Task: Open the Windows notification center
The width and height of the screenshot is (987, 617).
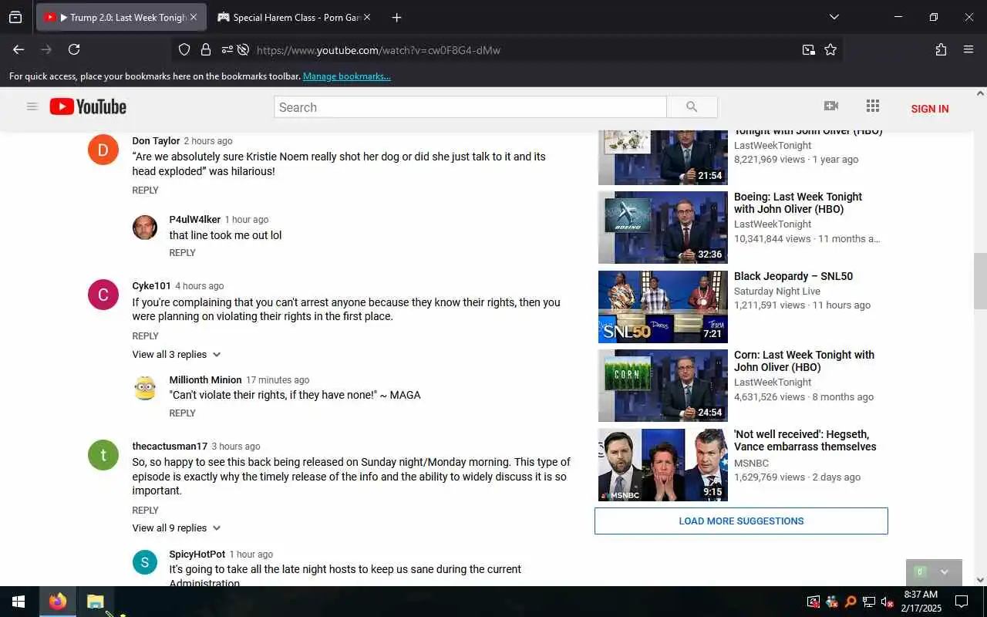Action: [x=962, y=602]
